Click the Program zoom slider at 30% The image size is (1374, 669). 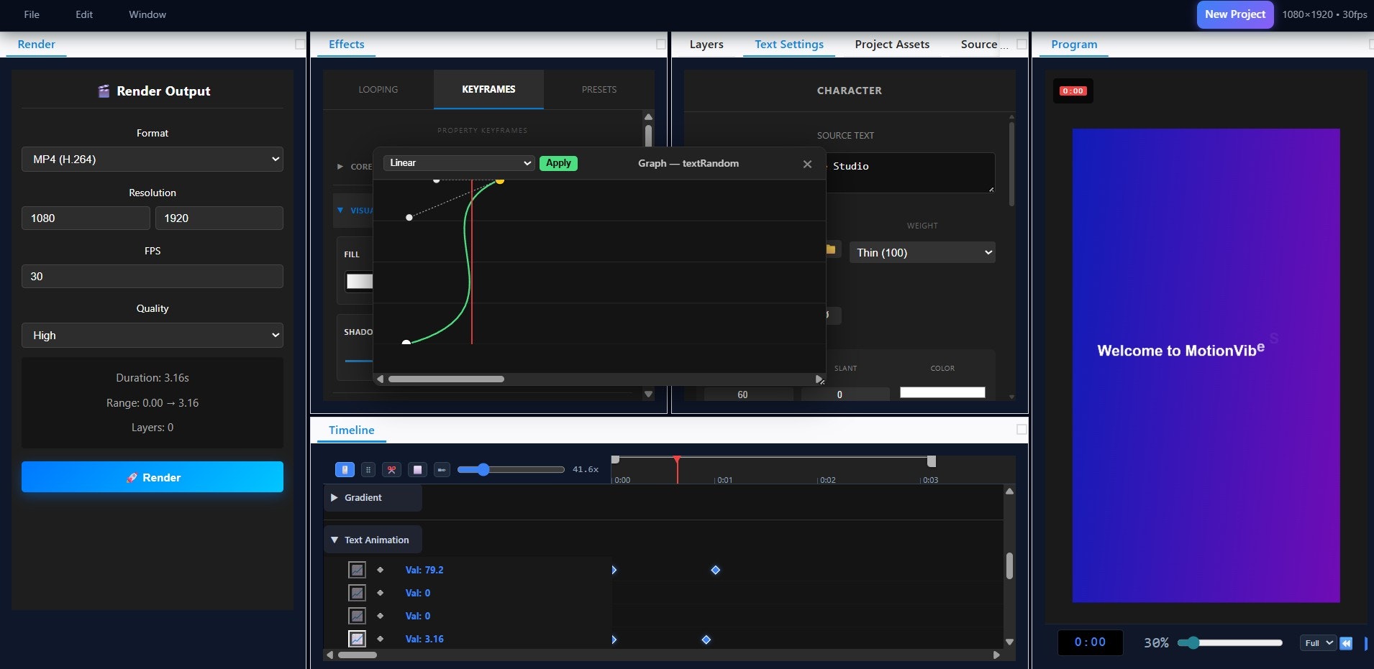[1230, 643]
